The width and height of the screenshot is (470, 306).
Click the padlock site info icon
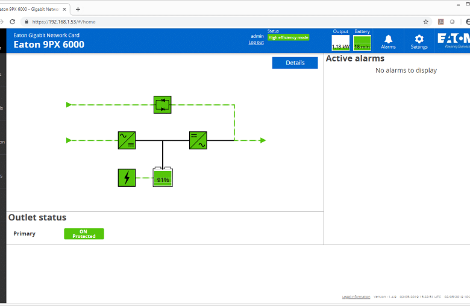(x=27, y=22)
